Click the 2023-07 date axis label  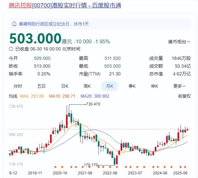[x=135, y=173]
